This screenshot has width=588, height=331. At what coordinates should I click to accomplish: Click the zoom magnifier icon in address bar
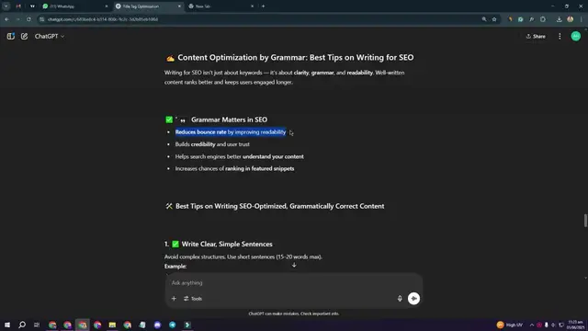[x=484, y=19]
